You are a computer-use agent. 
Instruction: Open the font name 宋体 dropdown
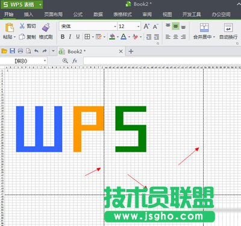click(115, 27)
